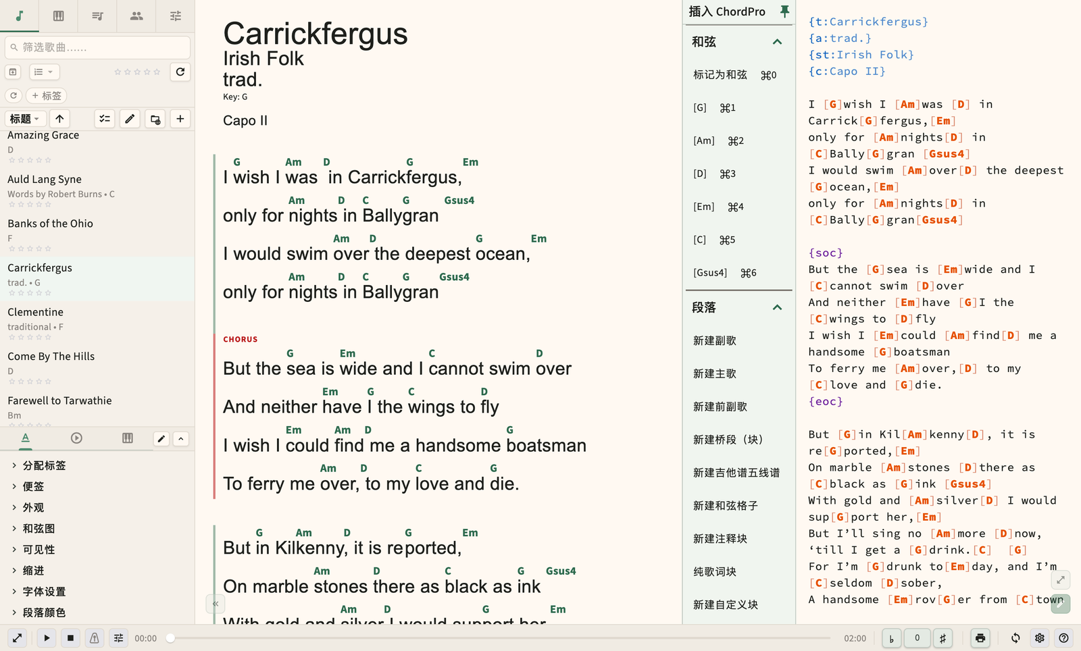This screenshot has height=651, width=1081.
Task: Click the pencil edit icon above the song list
Action: coord(130,119)
